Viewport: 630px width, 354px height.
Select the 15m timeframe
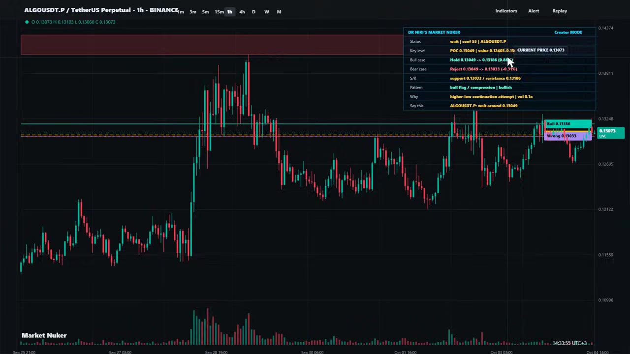pos(219,12)
